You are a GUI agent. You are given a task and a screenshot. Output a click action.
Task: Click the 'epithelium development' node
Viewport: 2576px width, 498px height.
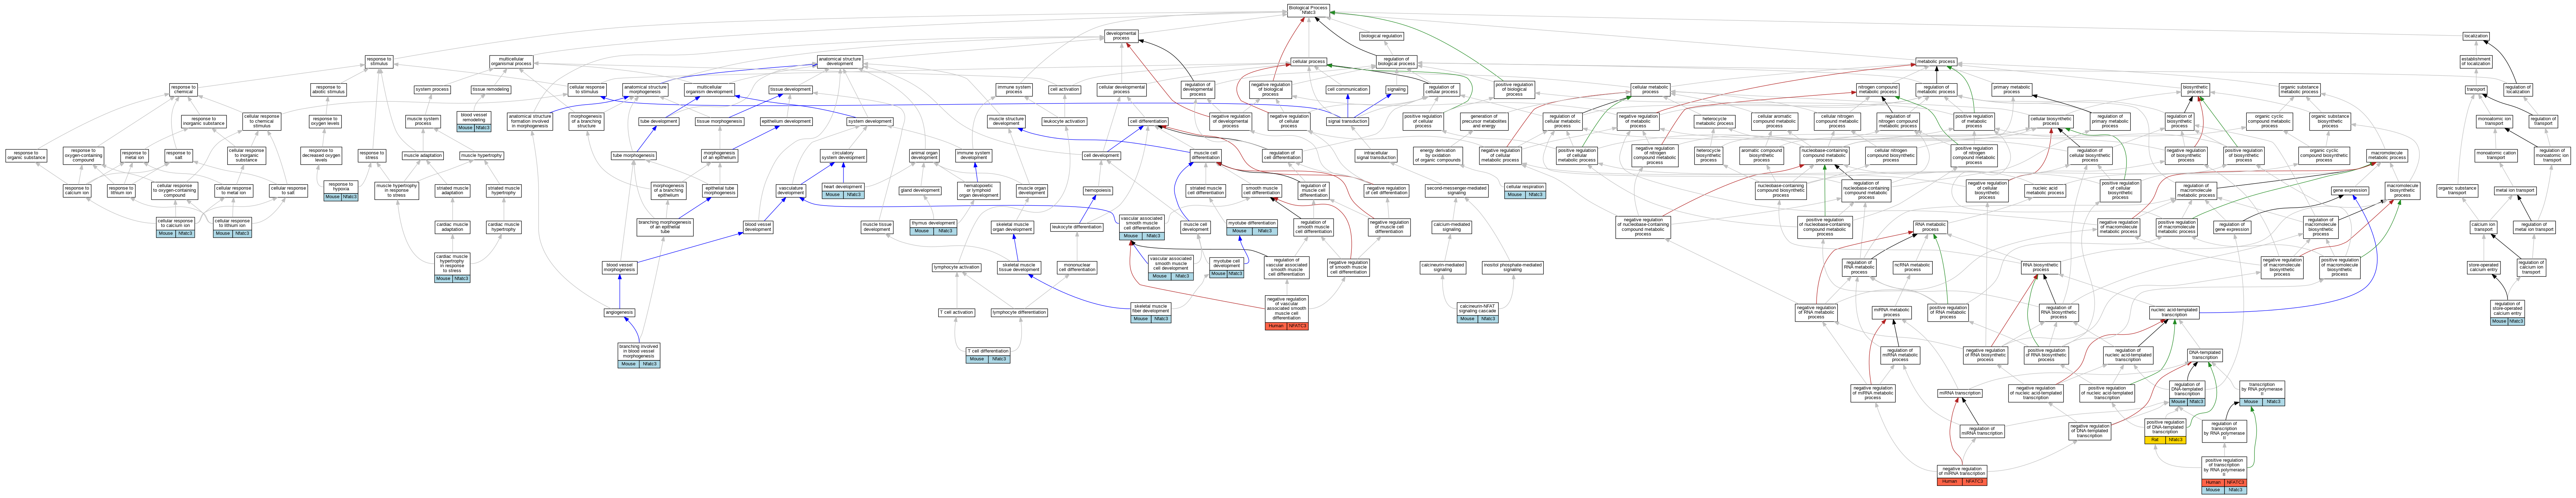[786, 122]
